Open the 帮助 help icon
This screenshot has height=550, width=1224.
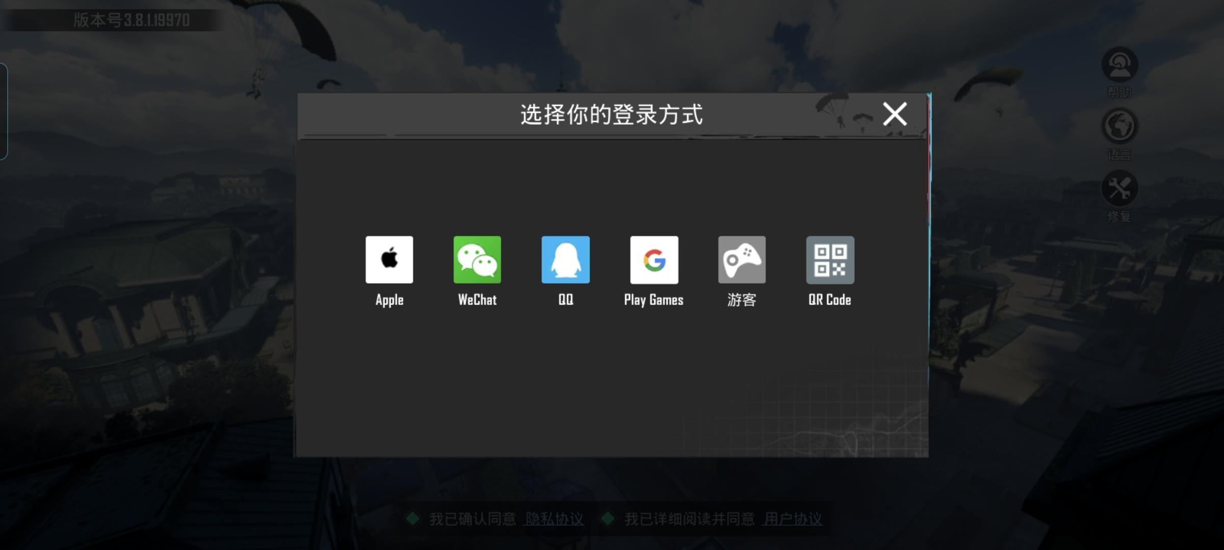click(1120, 65)
